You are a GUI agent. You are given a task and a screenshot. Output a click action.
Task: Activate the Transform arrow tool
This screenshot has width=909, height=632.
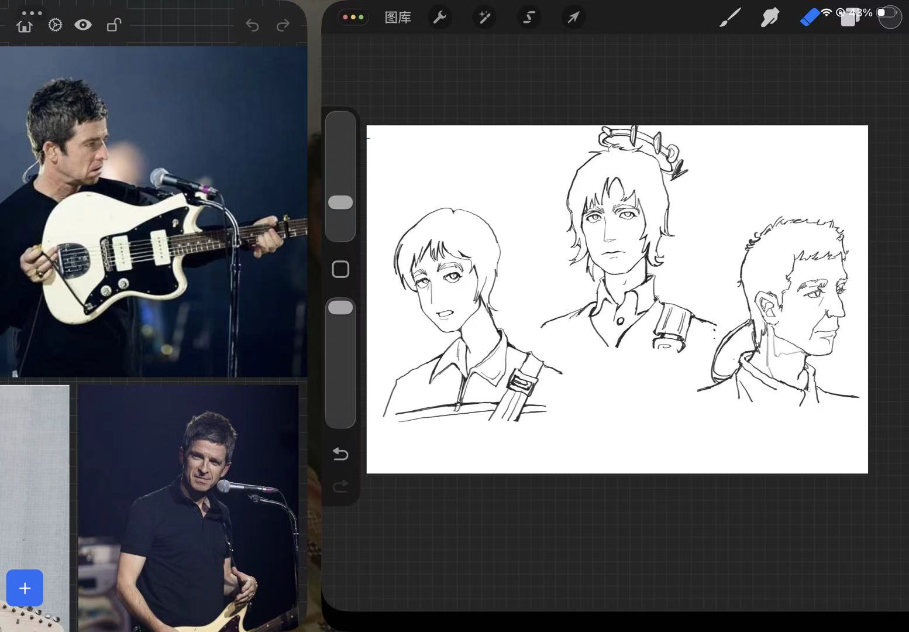click(573, 18)
